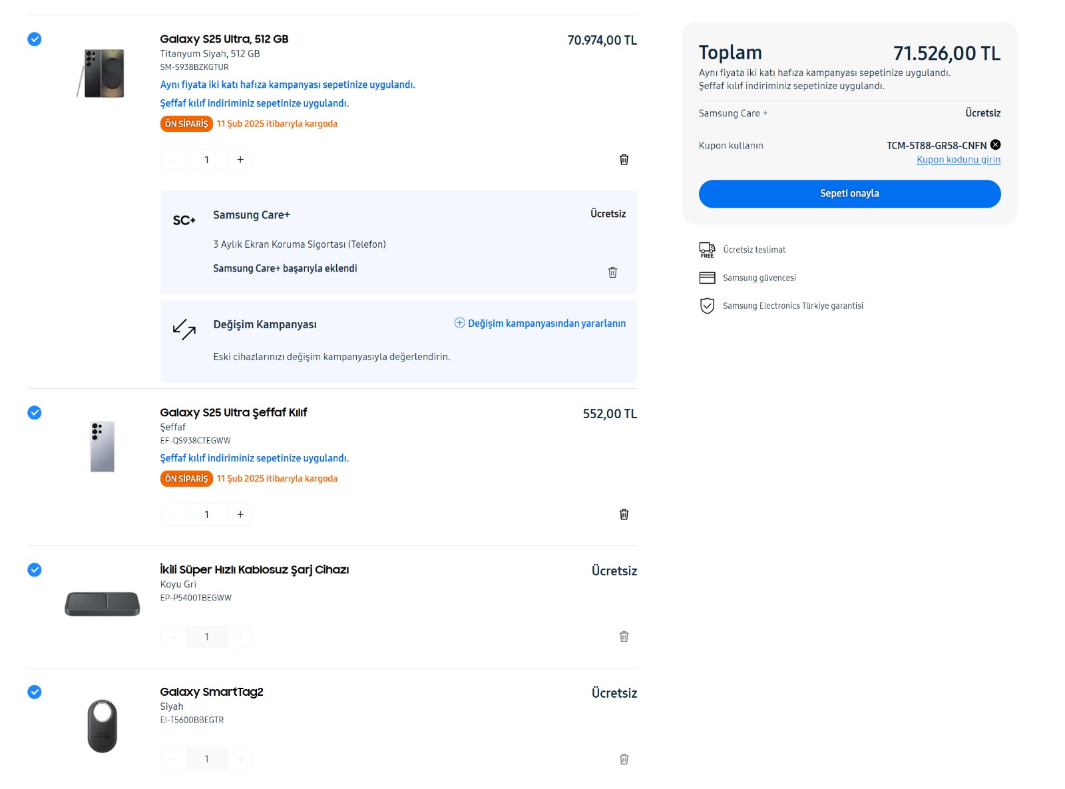Open the Galaxy S25 Ultra product thumbnail
The height and width of the screenshot is (789, 1065).
103,73
